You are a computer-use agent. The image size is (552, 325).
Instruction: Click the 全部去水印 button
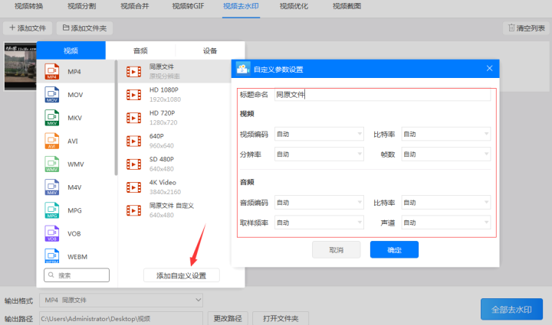point(511,309)
